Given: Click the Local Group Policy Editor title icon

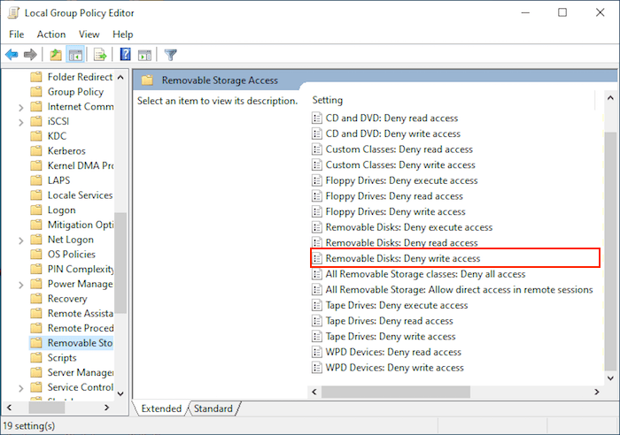Looking at the screenshot, I should pyautogui.click(x=13, y=12).
